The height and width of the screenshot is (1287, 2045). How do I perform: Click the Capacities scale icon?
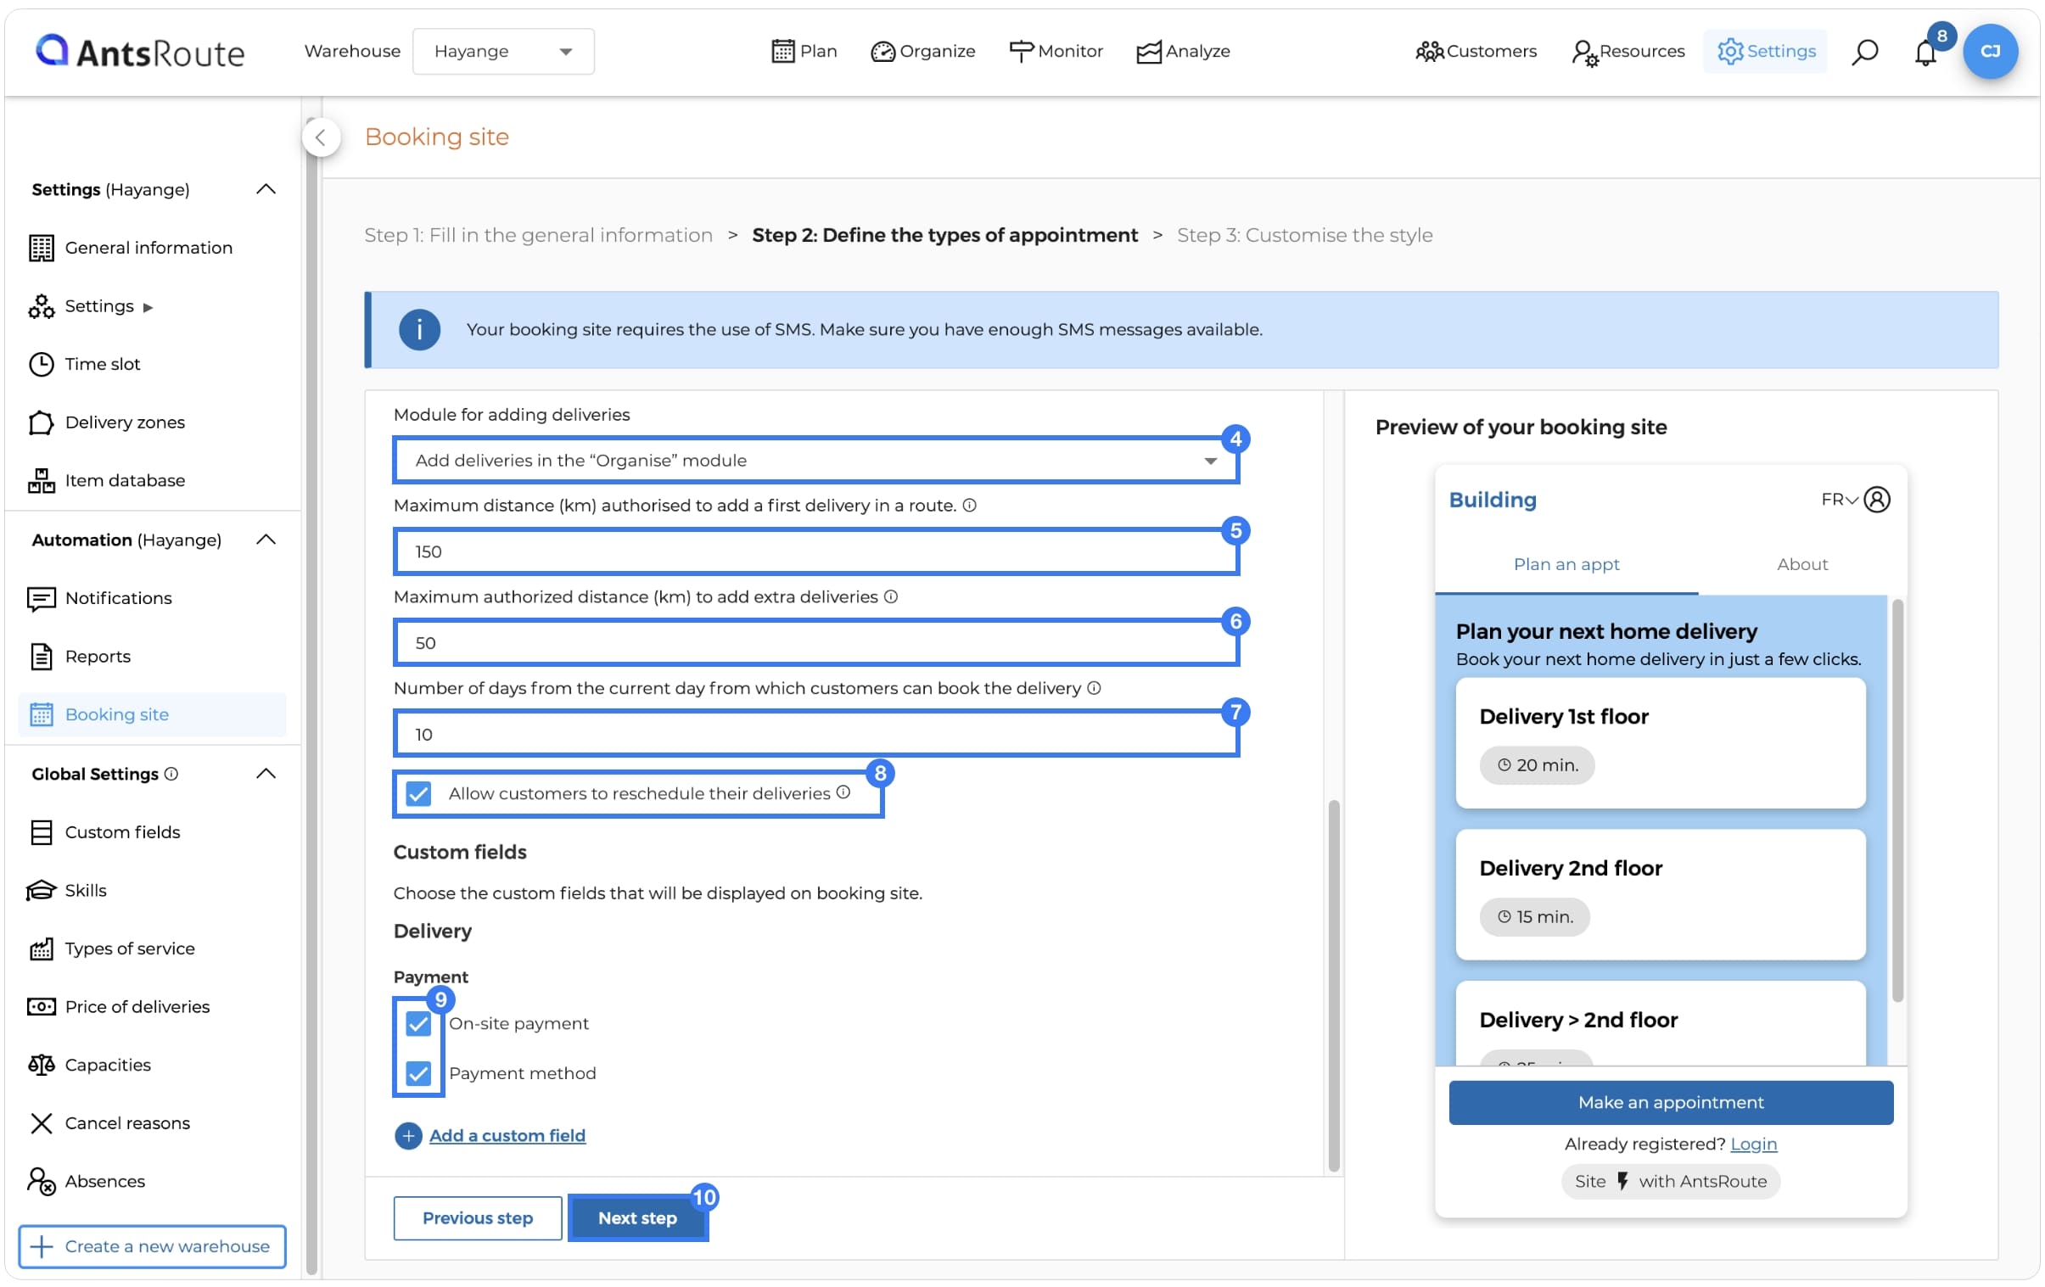41,1065
